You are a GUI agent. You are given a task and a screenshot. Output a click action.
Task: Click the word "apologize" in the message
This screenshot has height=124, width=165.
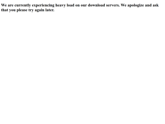(136, 6)
